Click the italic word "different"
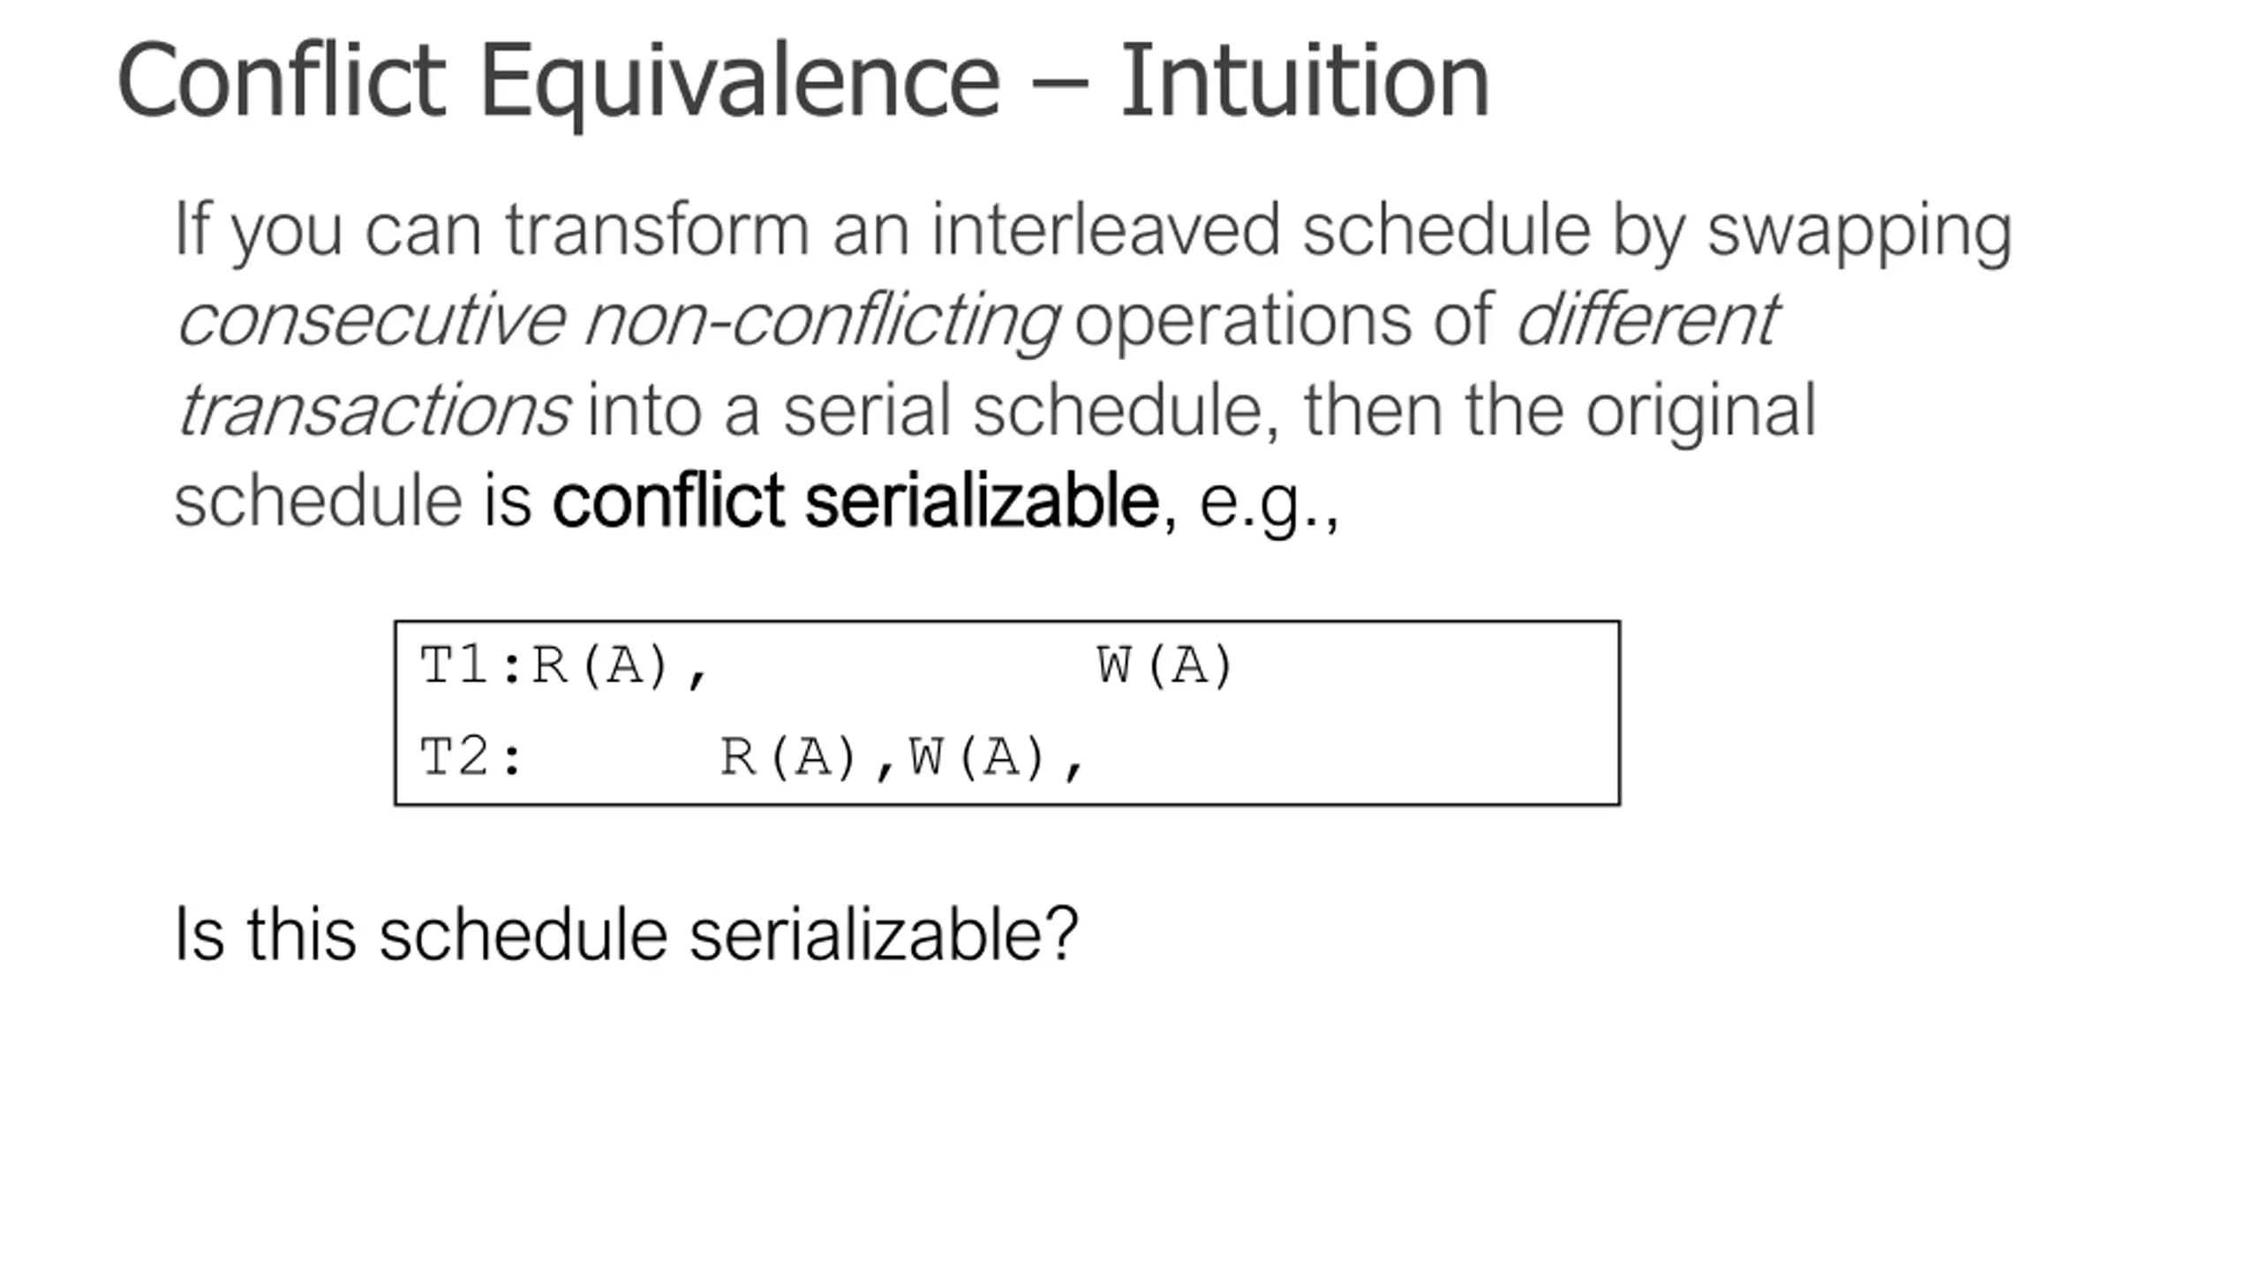This screenshot has height=1271, width=2260. [1646, 320]
